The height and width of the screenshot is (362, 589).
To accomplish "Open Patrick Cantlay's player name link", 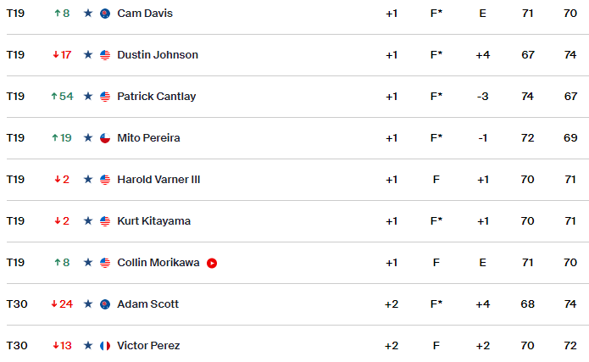I will tap(156, 97).
